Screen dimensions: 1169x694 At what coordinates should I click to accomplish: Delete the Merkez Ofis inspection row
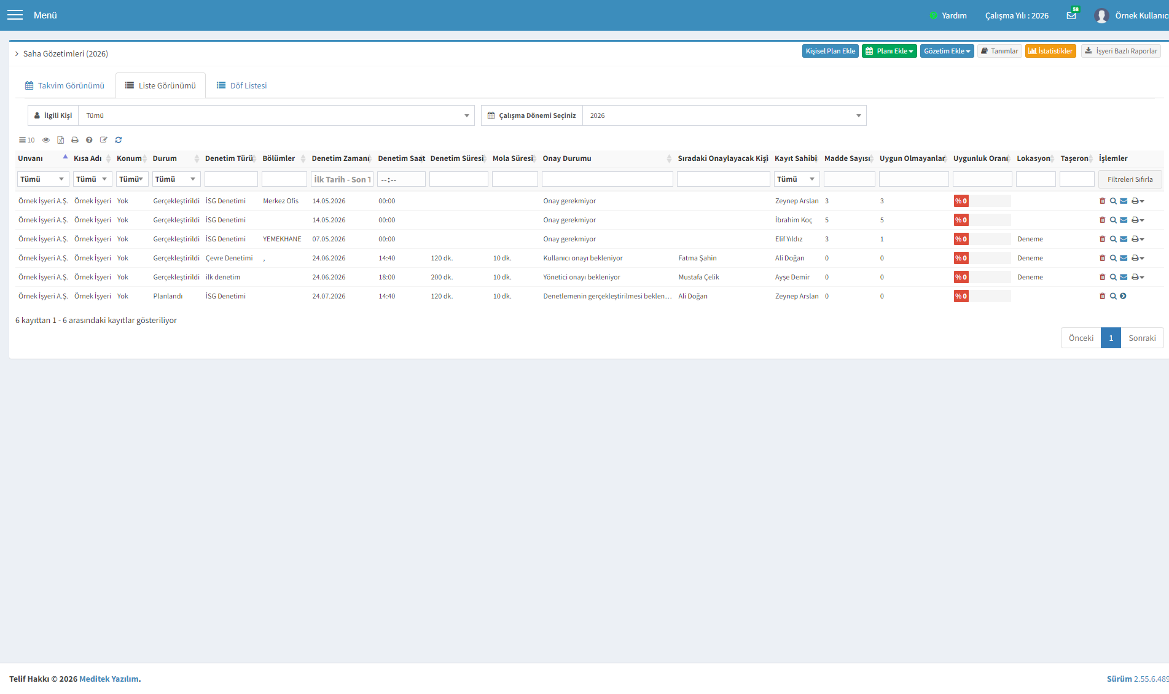[x=1102, y=201]
